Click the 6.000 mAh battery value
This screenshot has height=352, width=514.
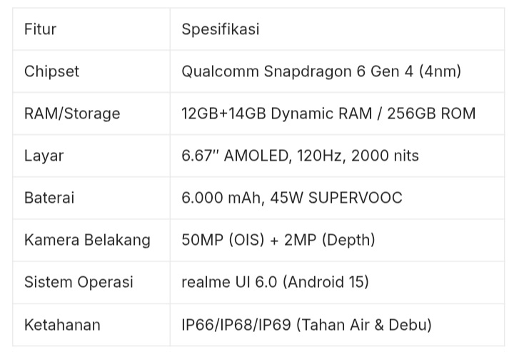click(221, 198)
